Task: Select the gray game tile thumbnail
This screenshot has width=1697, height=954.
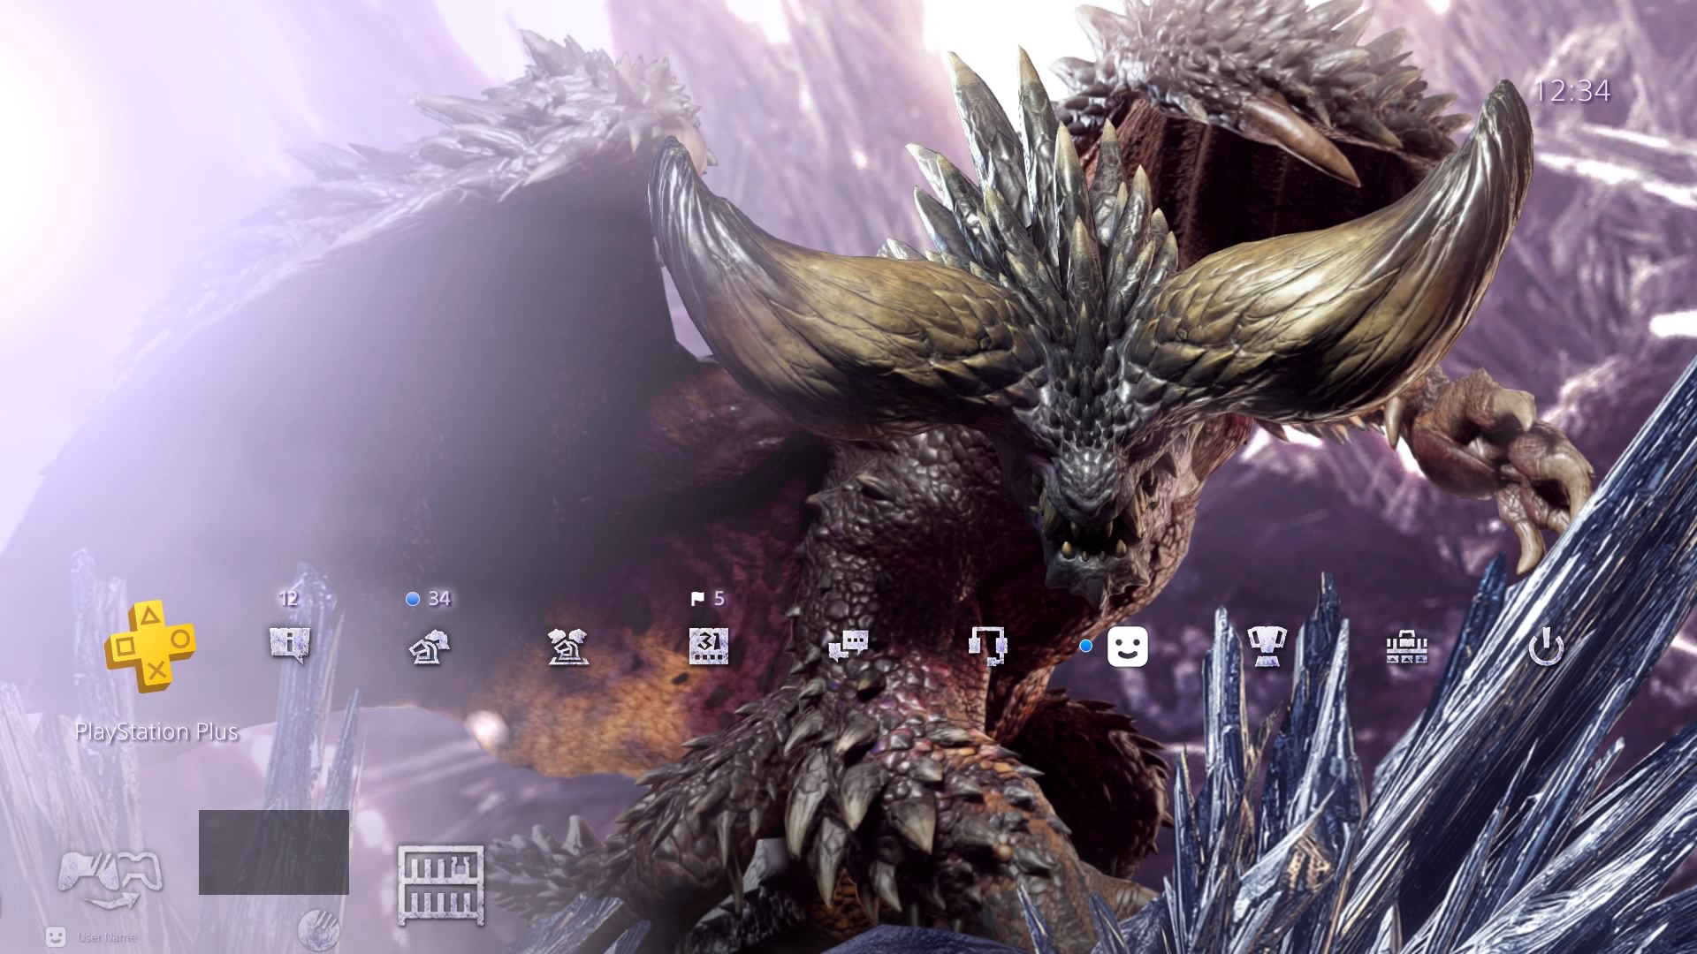Action: (274, 852)
